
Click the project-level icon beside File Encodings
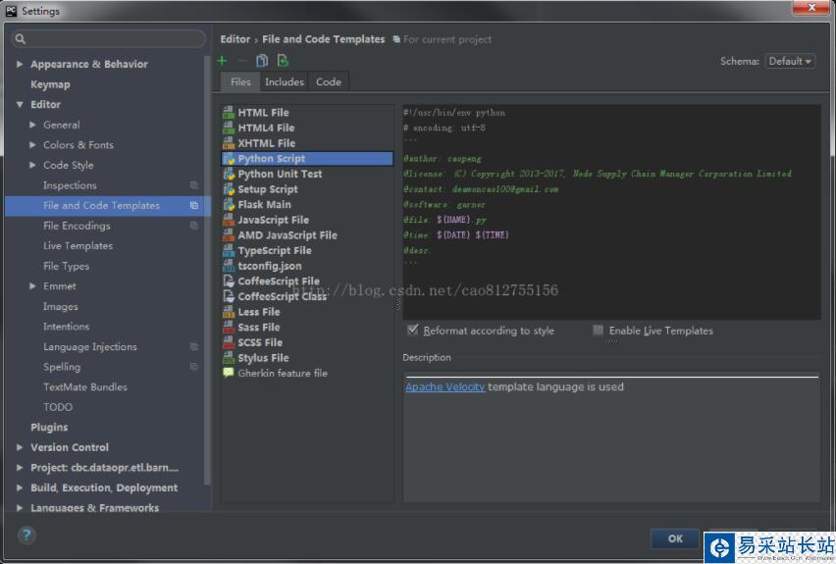tap(194, 226)
